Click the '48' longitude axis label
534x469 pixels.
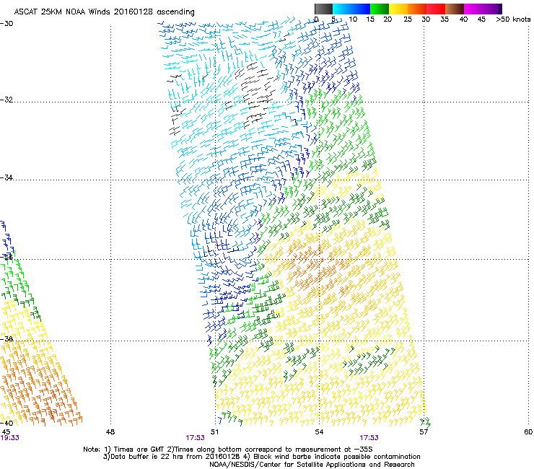(110, 432)
